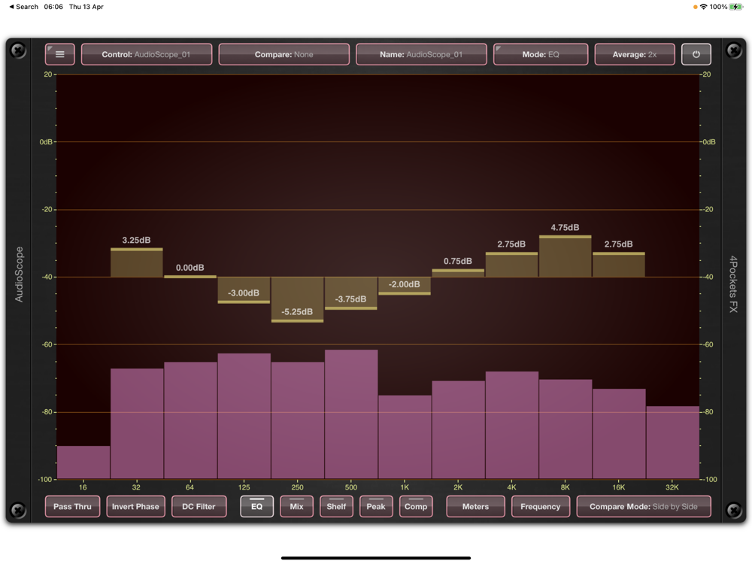This screenshot has width=752, height=564.
Task: Click the date Thu 13 Apr
Action: click(x=86, y=7)
